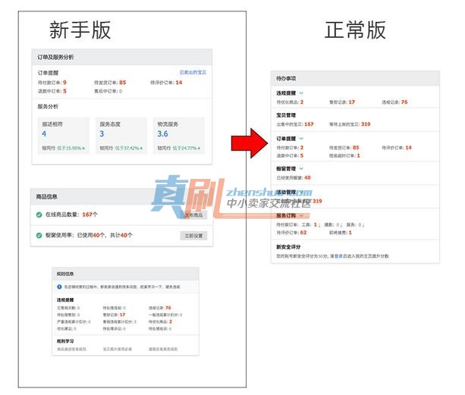This screenshot has width=465, height=395.
Task: Expand the 服务订购 chevron
Action: [x=301, y=215]
